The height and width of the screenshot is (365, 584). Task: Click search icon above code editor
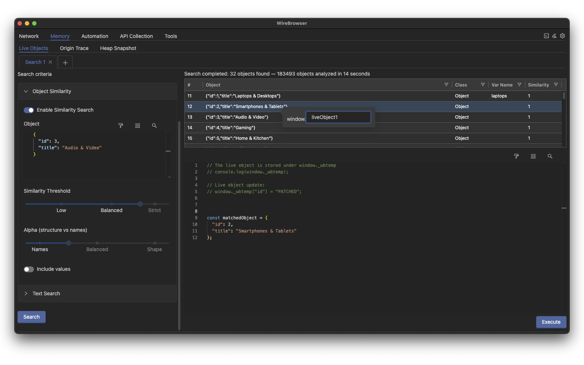[550, 156]
